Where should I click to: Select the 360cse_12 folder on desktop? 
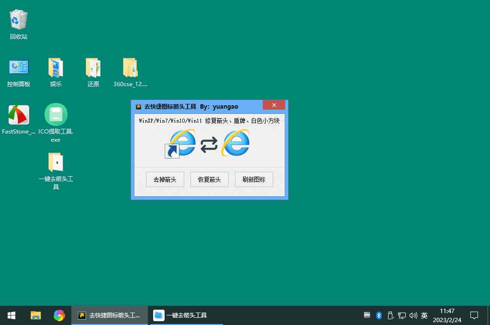(130, 72)
